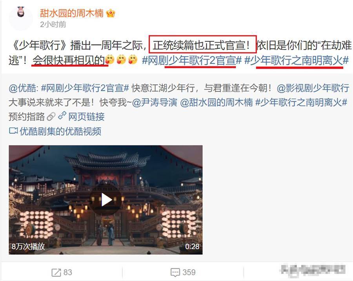Image resolution: width=353 pixels, height=281 pixels.
Task: Open #少年歌行之南明离火# hashtag in quoted post
Action: 301,103
